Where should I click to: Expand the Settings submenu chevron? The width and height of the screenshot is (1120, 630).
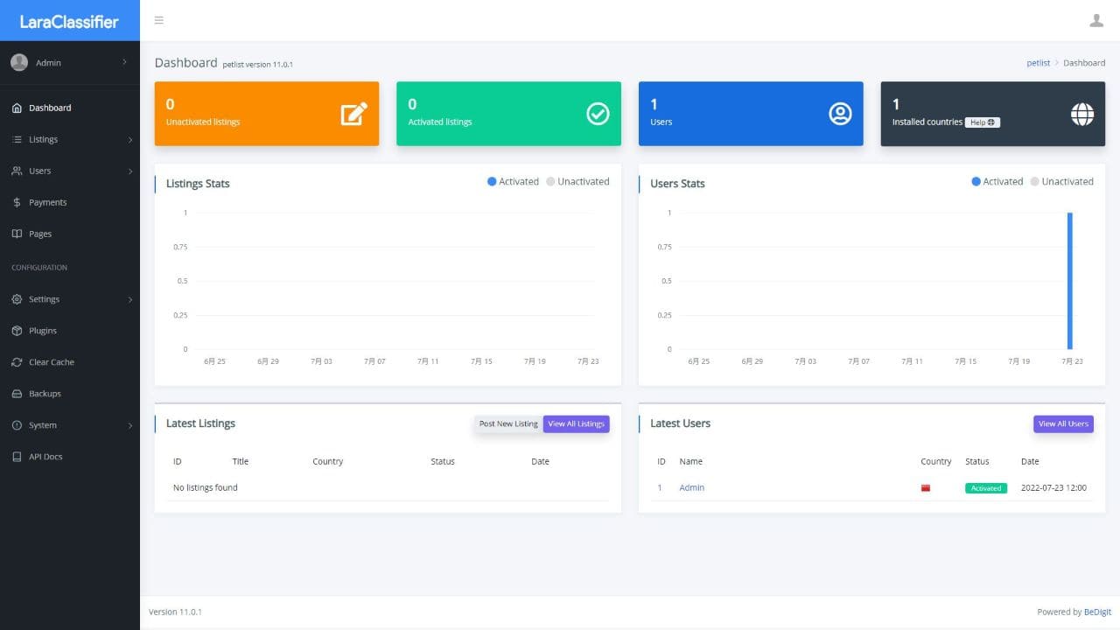tap(130, 300)
